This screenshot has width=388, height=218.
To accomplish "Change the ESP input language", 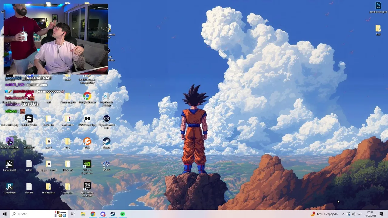I will point(360,214).
